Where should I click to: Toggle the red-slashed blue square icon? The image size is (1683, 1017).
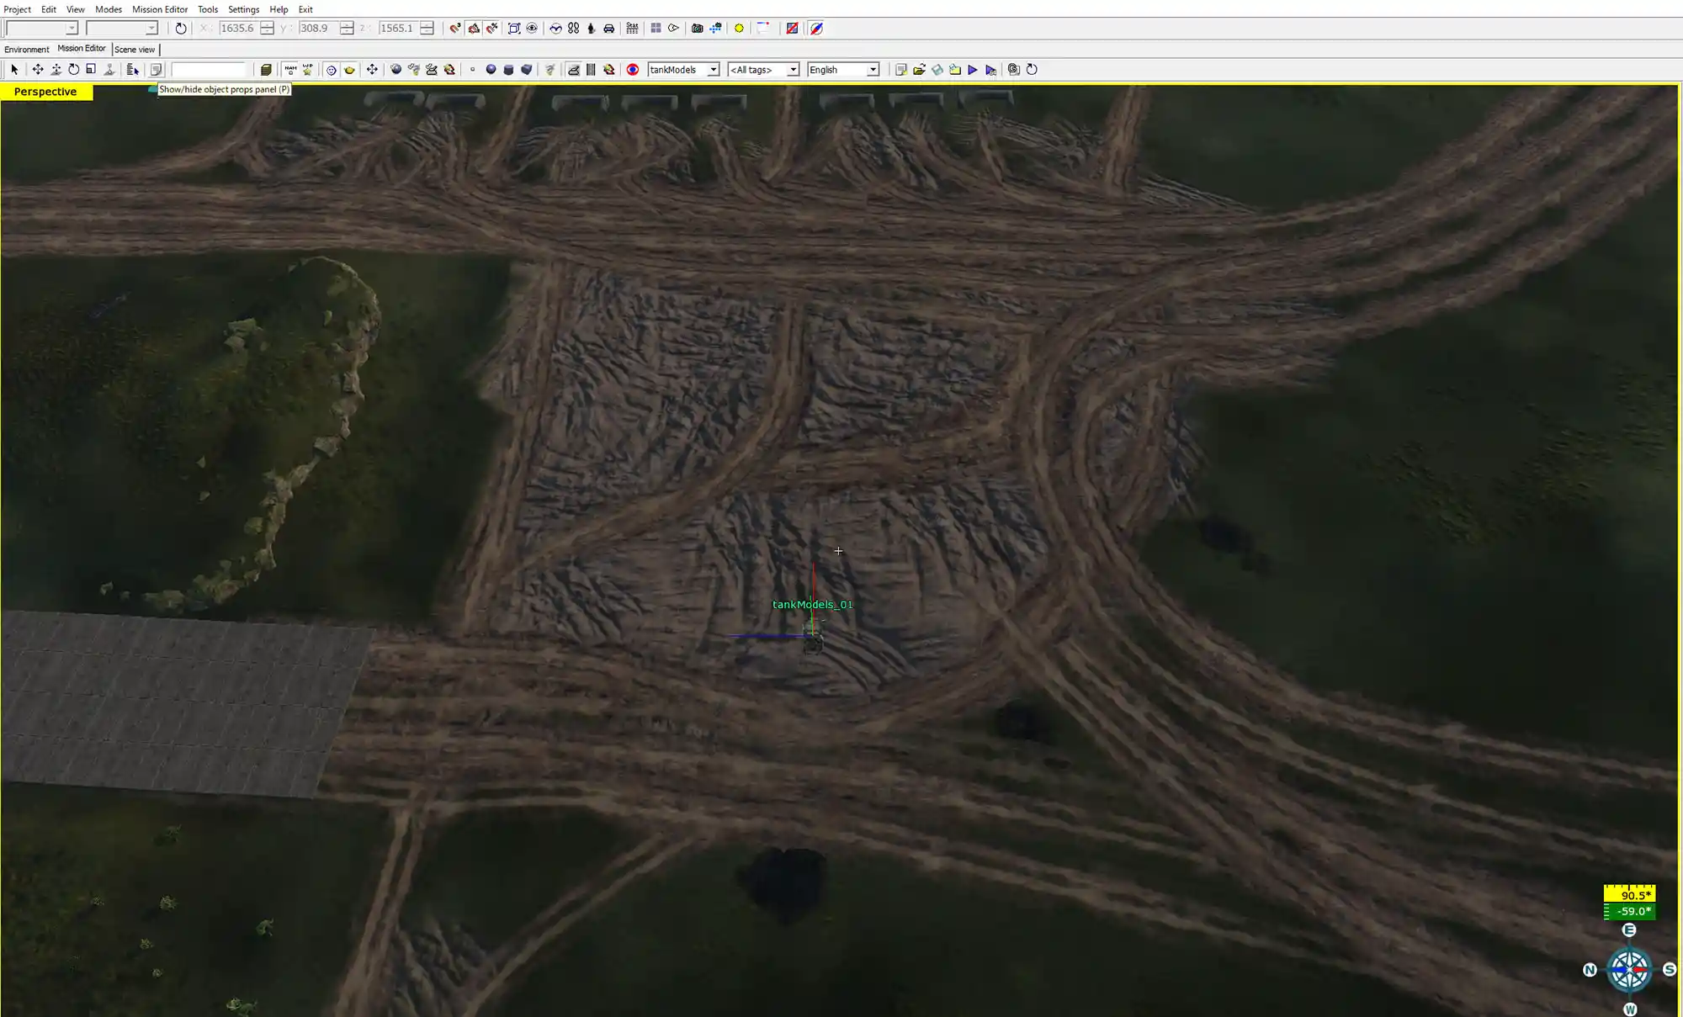[792, 29]
